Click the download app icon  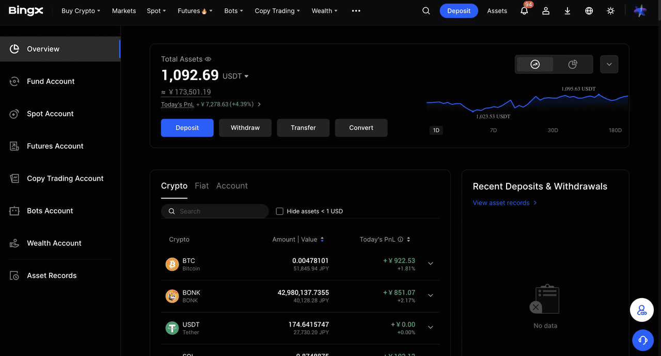[x=568, y=11]
